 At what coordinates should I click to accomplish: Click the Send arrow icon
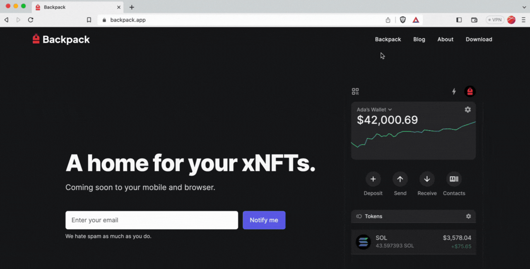click(400, 179)
